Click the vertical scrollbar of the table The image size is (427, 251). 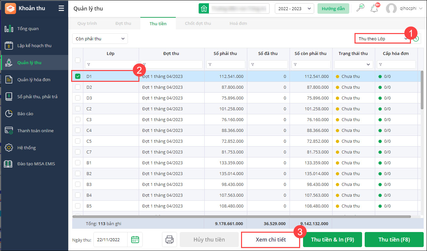tap(422, 90)
